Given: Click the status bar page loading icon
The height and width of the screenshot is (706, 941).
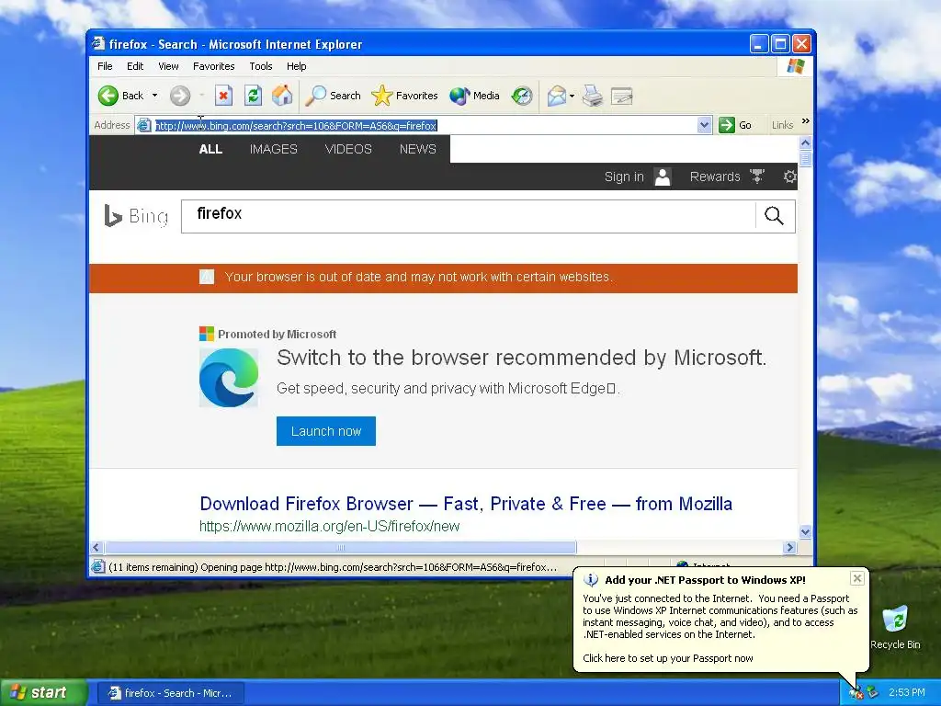Looking at the screenshot, I should 97,566.
